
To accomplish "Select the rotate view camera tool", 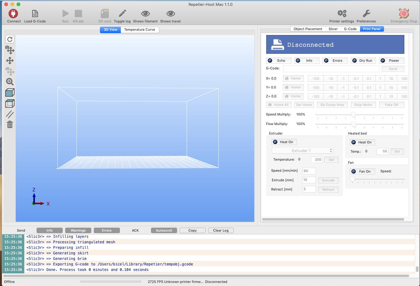I will (10, 50).
